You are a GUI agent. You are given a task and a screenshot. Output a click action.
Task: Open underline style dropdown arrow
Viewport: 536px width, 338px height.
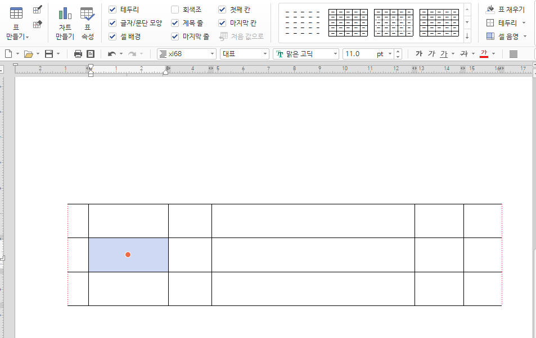point(453,54)
